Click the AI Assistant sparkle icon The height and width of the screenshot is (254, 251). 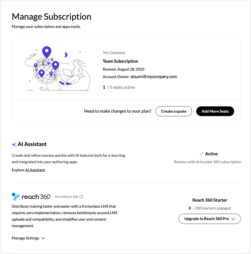click(x=14, y=144)
